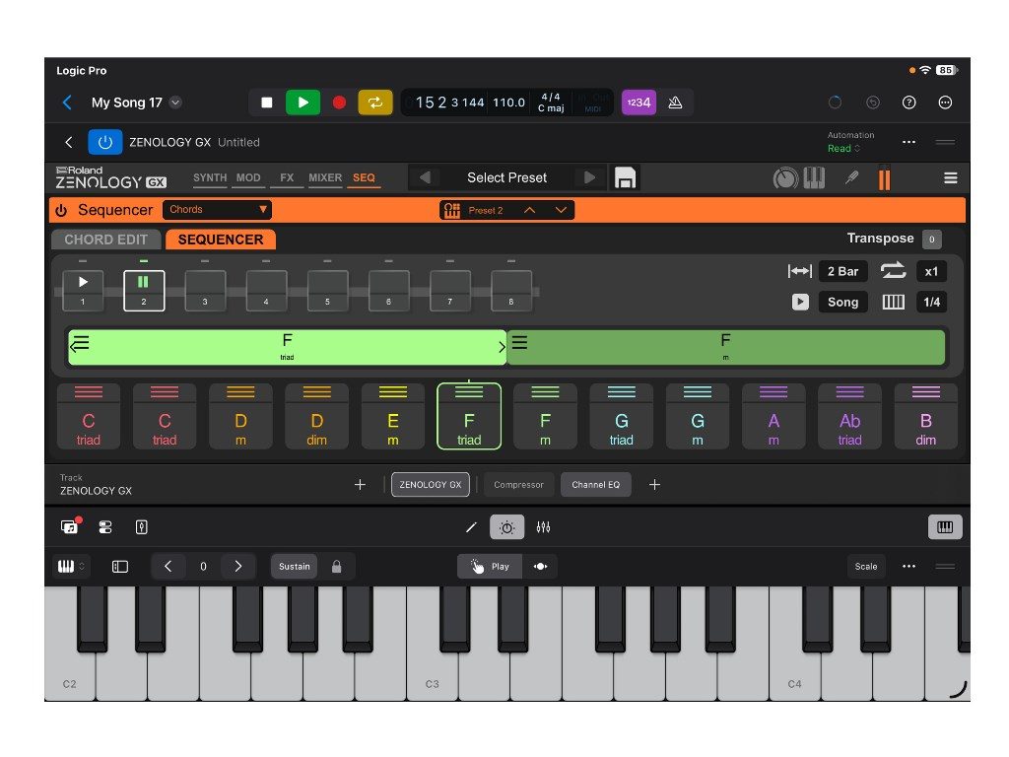Select the Ab triad chord pad

click(849, 417)
